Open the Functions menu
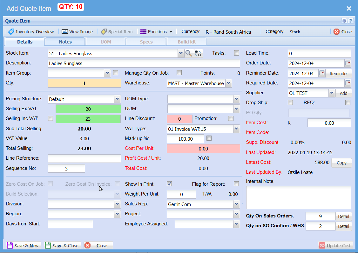 pyautogui.click(x=156, y=32)
